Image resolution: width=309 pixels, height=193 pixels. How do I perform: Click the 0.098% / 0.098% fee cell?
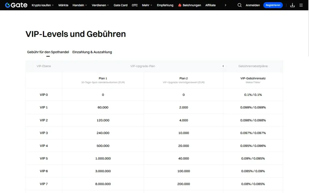pyautogui.click(x=253, y=120)
